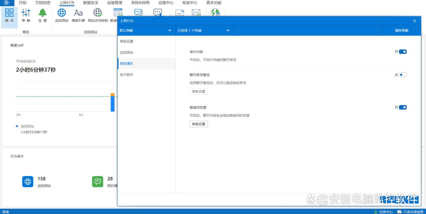Enable the 聊天账号管控 toggle
Screen dimensions: 426x214
tap(402, 75)
